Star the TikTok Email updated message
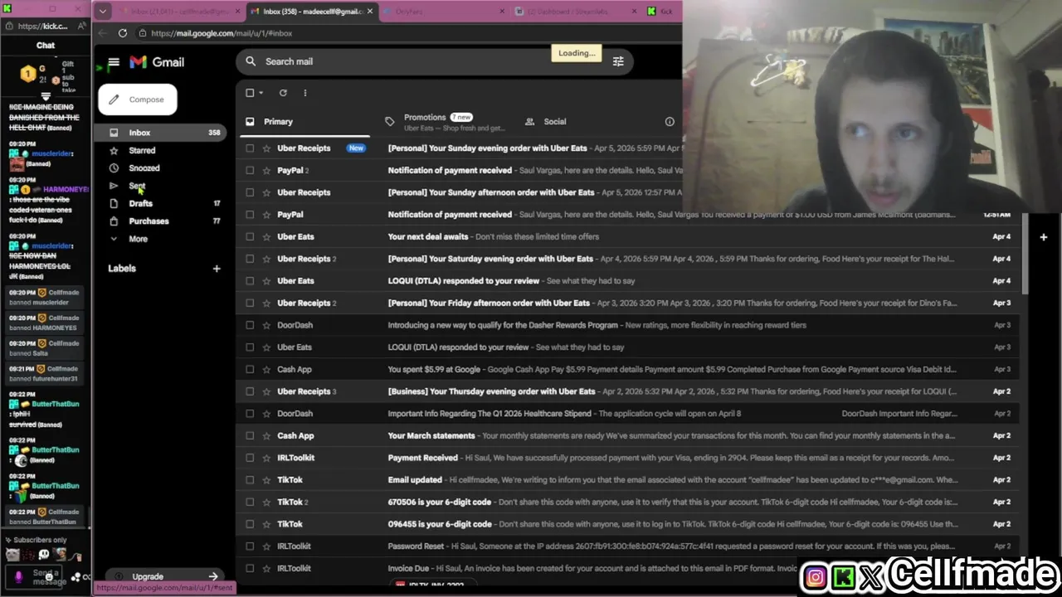 point(266,480)
